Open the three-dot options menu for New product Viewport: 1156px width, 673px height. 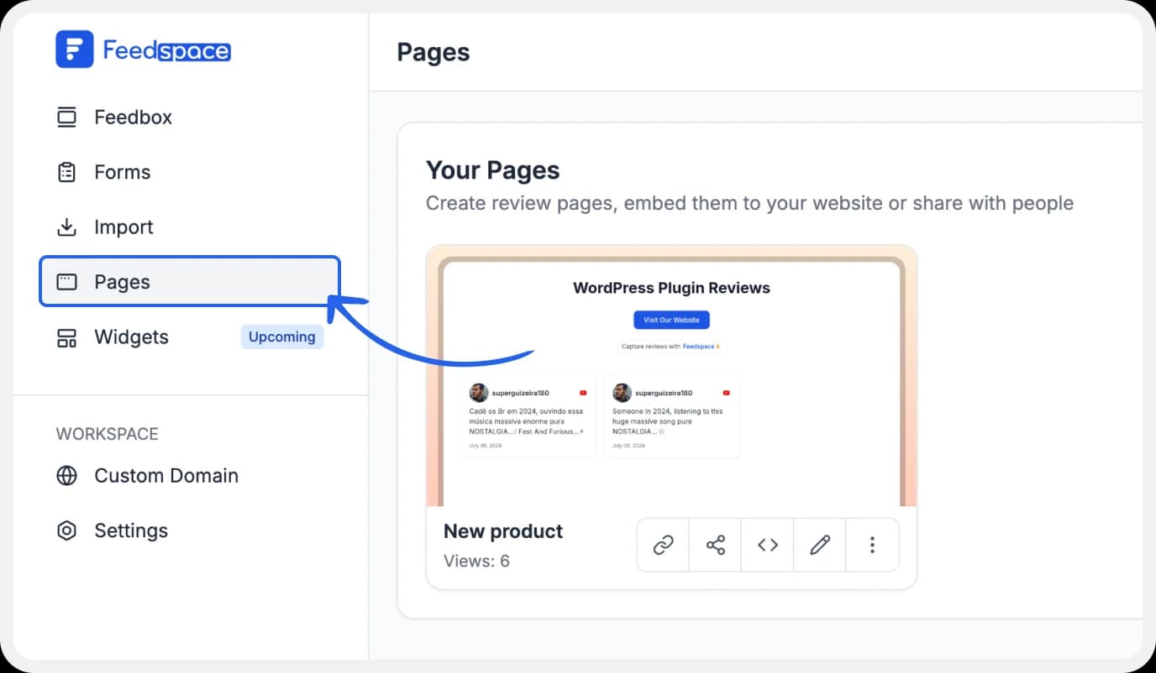872,545
